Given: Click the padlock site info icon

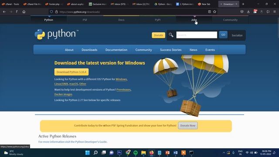Looking at the screenshot, I should 56,12.
